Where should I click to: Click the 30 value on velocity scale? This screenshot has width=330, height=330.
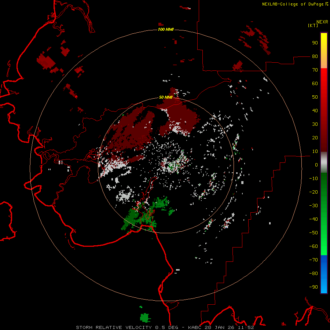click(315, 124)
